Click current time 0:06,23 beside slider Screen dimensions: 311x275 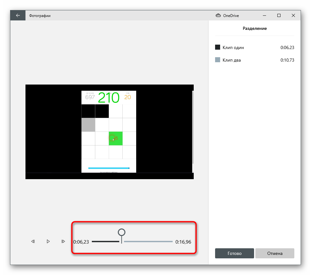click(x=81, y=242)
